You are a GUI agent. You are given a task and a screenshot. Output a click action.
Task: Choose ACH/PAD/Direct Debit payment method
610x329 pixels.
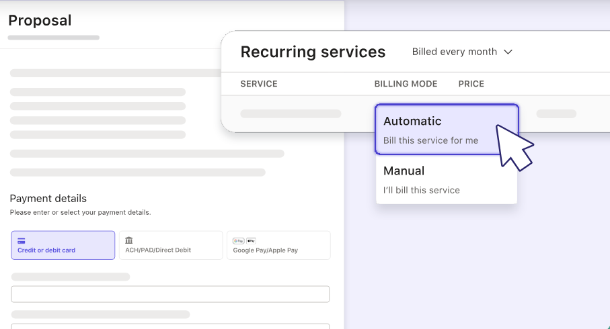(170, 245)
